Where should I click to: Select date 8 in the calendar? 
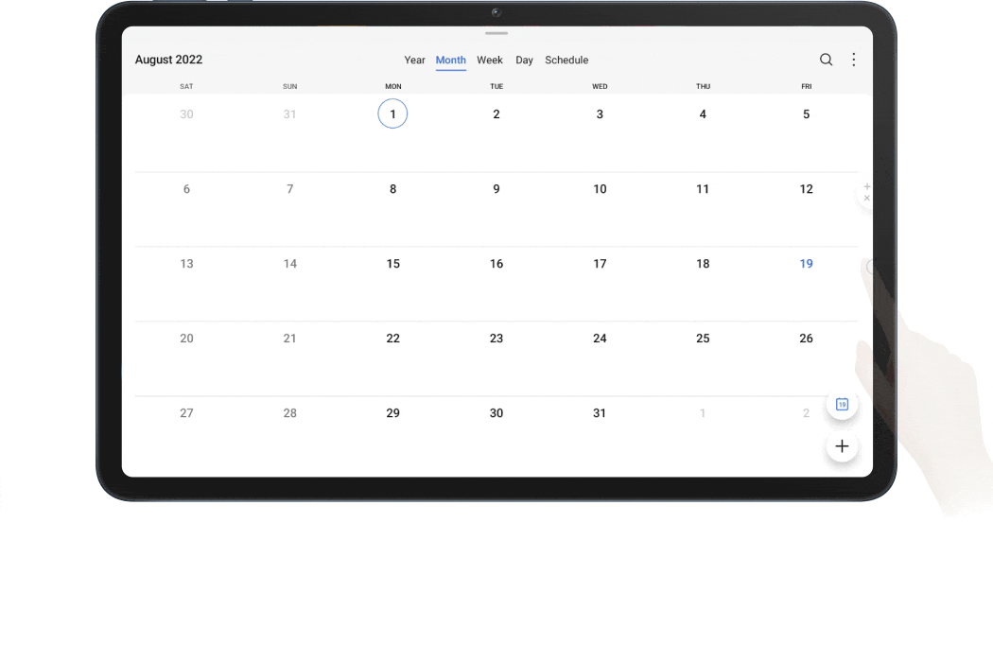[392, 189]
